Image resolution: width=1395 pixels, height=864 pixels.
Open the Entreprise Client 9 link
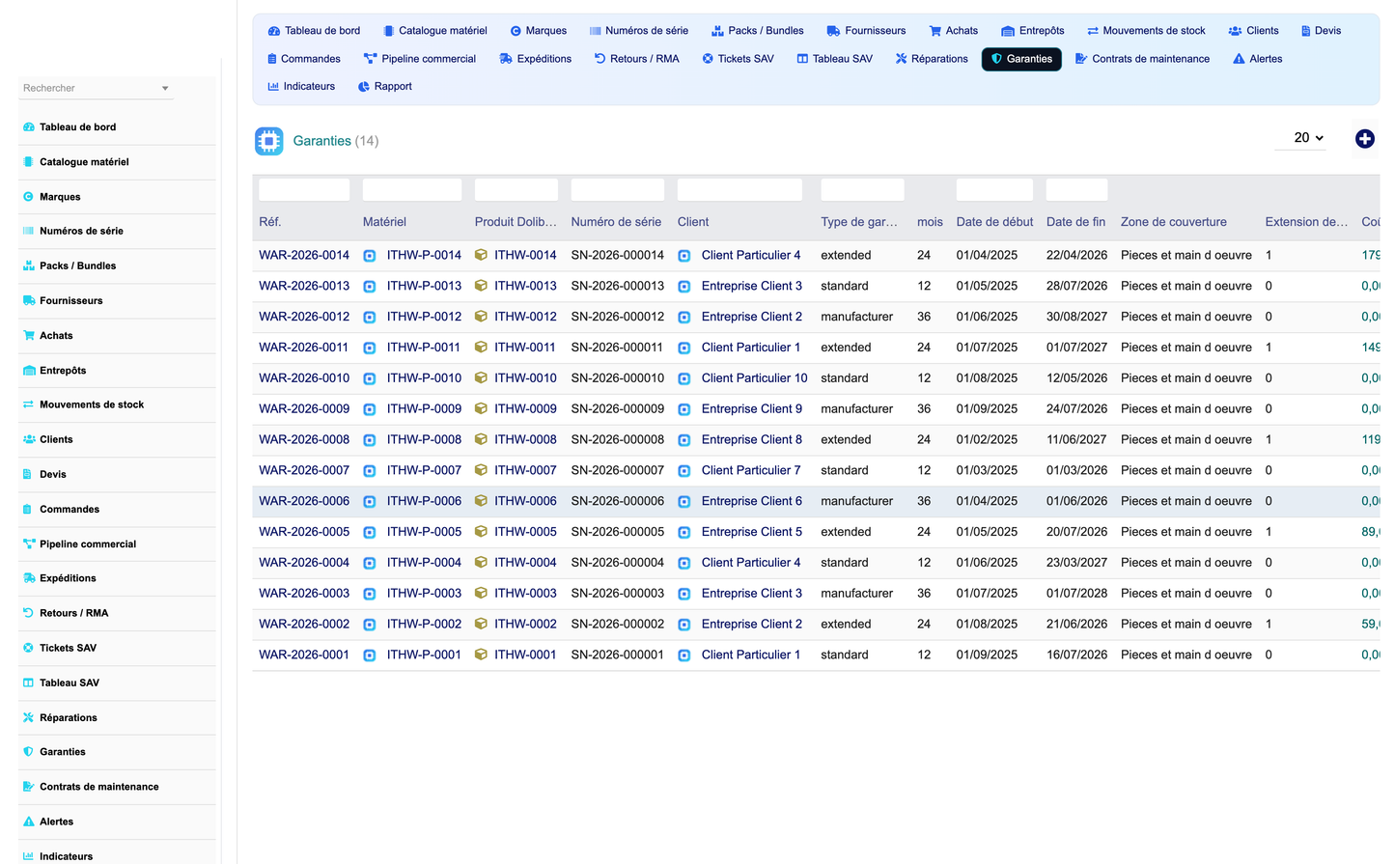coord(752,409)
